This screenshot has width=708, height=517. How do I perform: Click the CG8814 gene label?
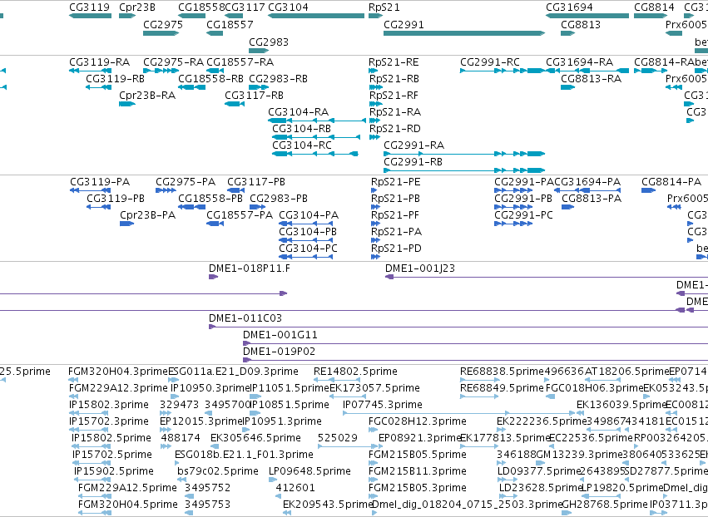pos(654,7)
